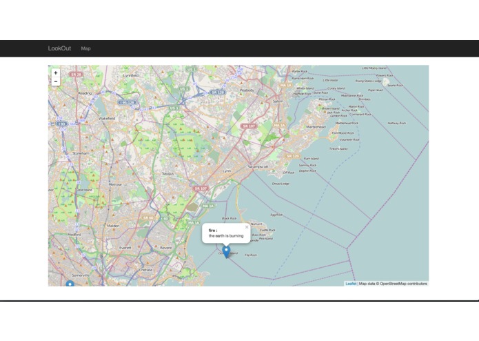Viewport: 479px width, 341px height.
Task: Open the LookOut brand link
Action: [59, 48]
